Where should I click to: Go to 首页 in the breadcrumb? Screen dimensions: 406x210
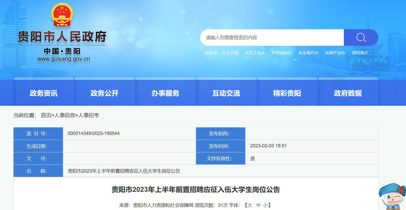tap(46, 115)
